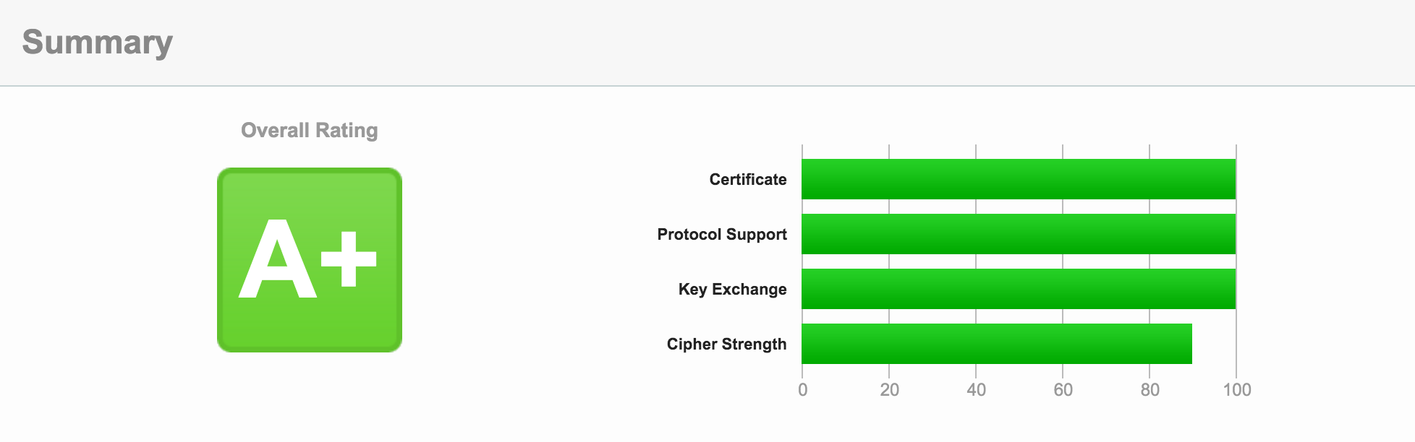
Task: Select the Cipher Strength chart label
Action: tap(726, 344)
